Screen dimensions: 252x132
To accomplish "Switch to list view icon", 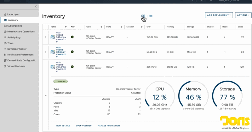I will click(x=151, y=16).
